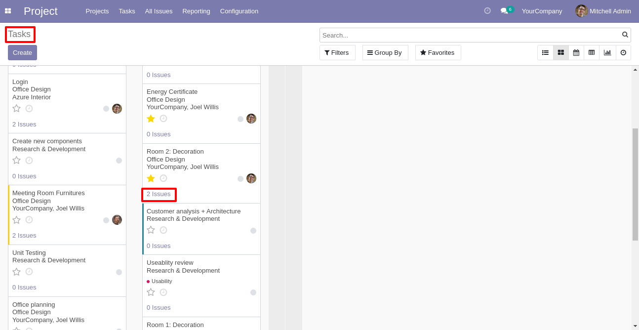Open the YourCompany company switcher
The width and height of the screenshot is (639, 330).
(x=542, y=11)
